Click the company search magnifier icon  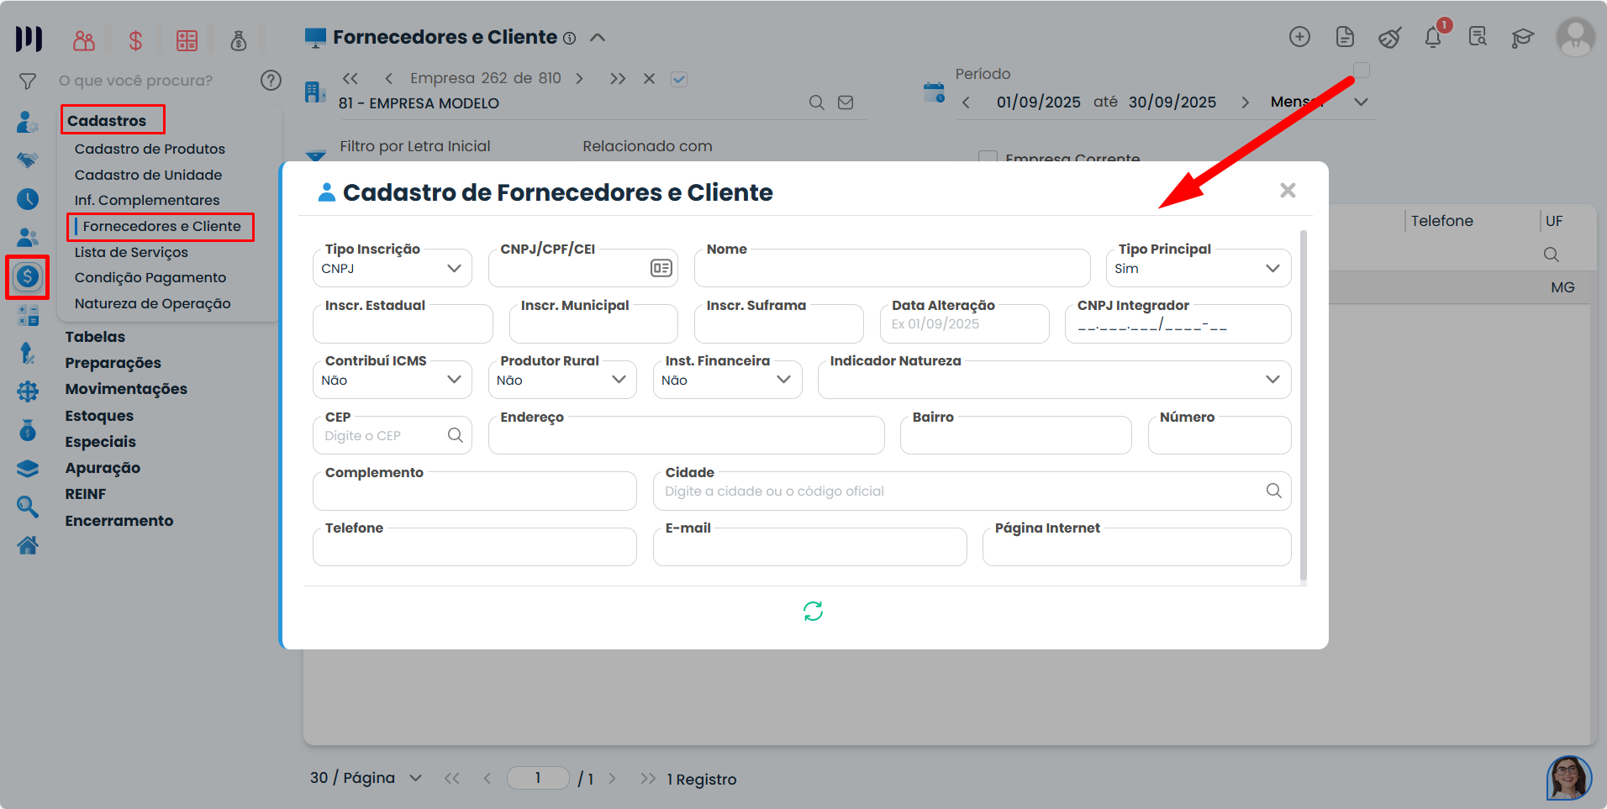(816, 102)
